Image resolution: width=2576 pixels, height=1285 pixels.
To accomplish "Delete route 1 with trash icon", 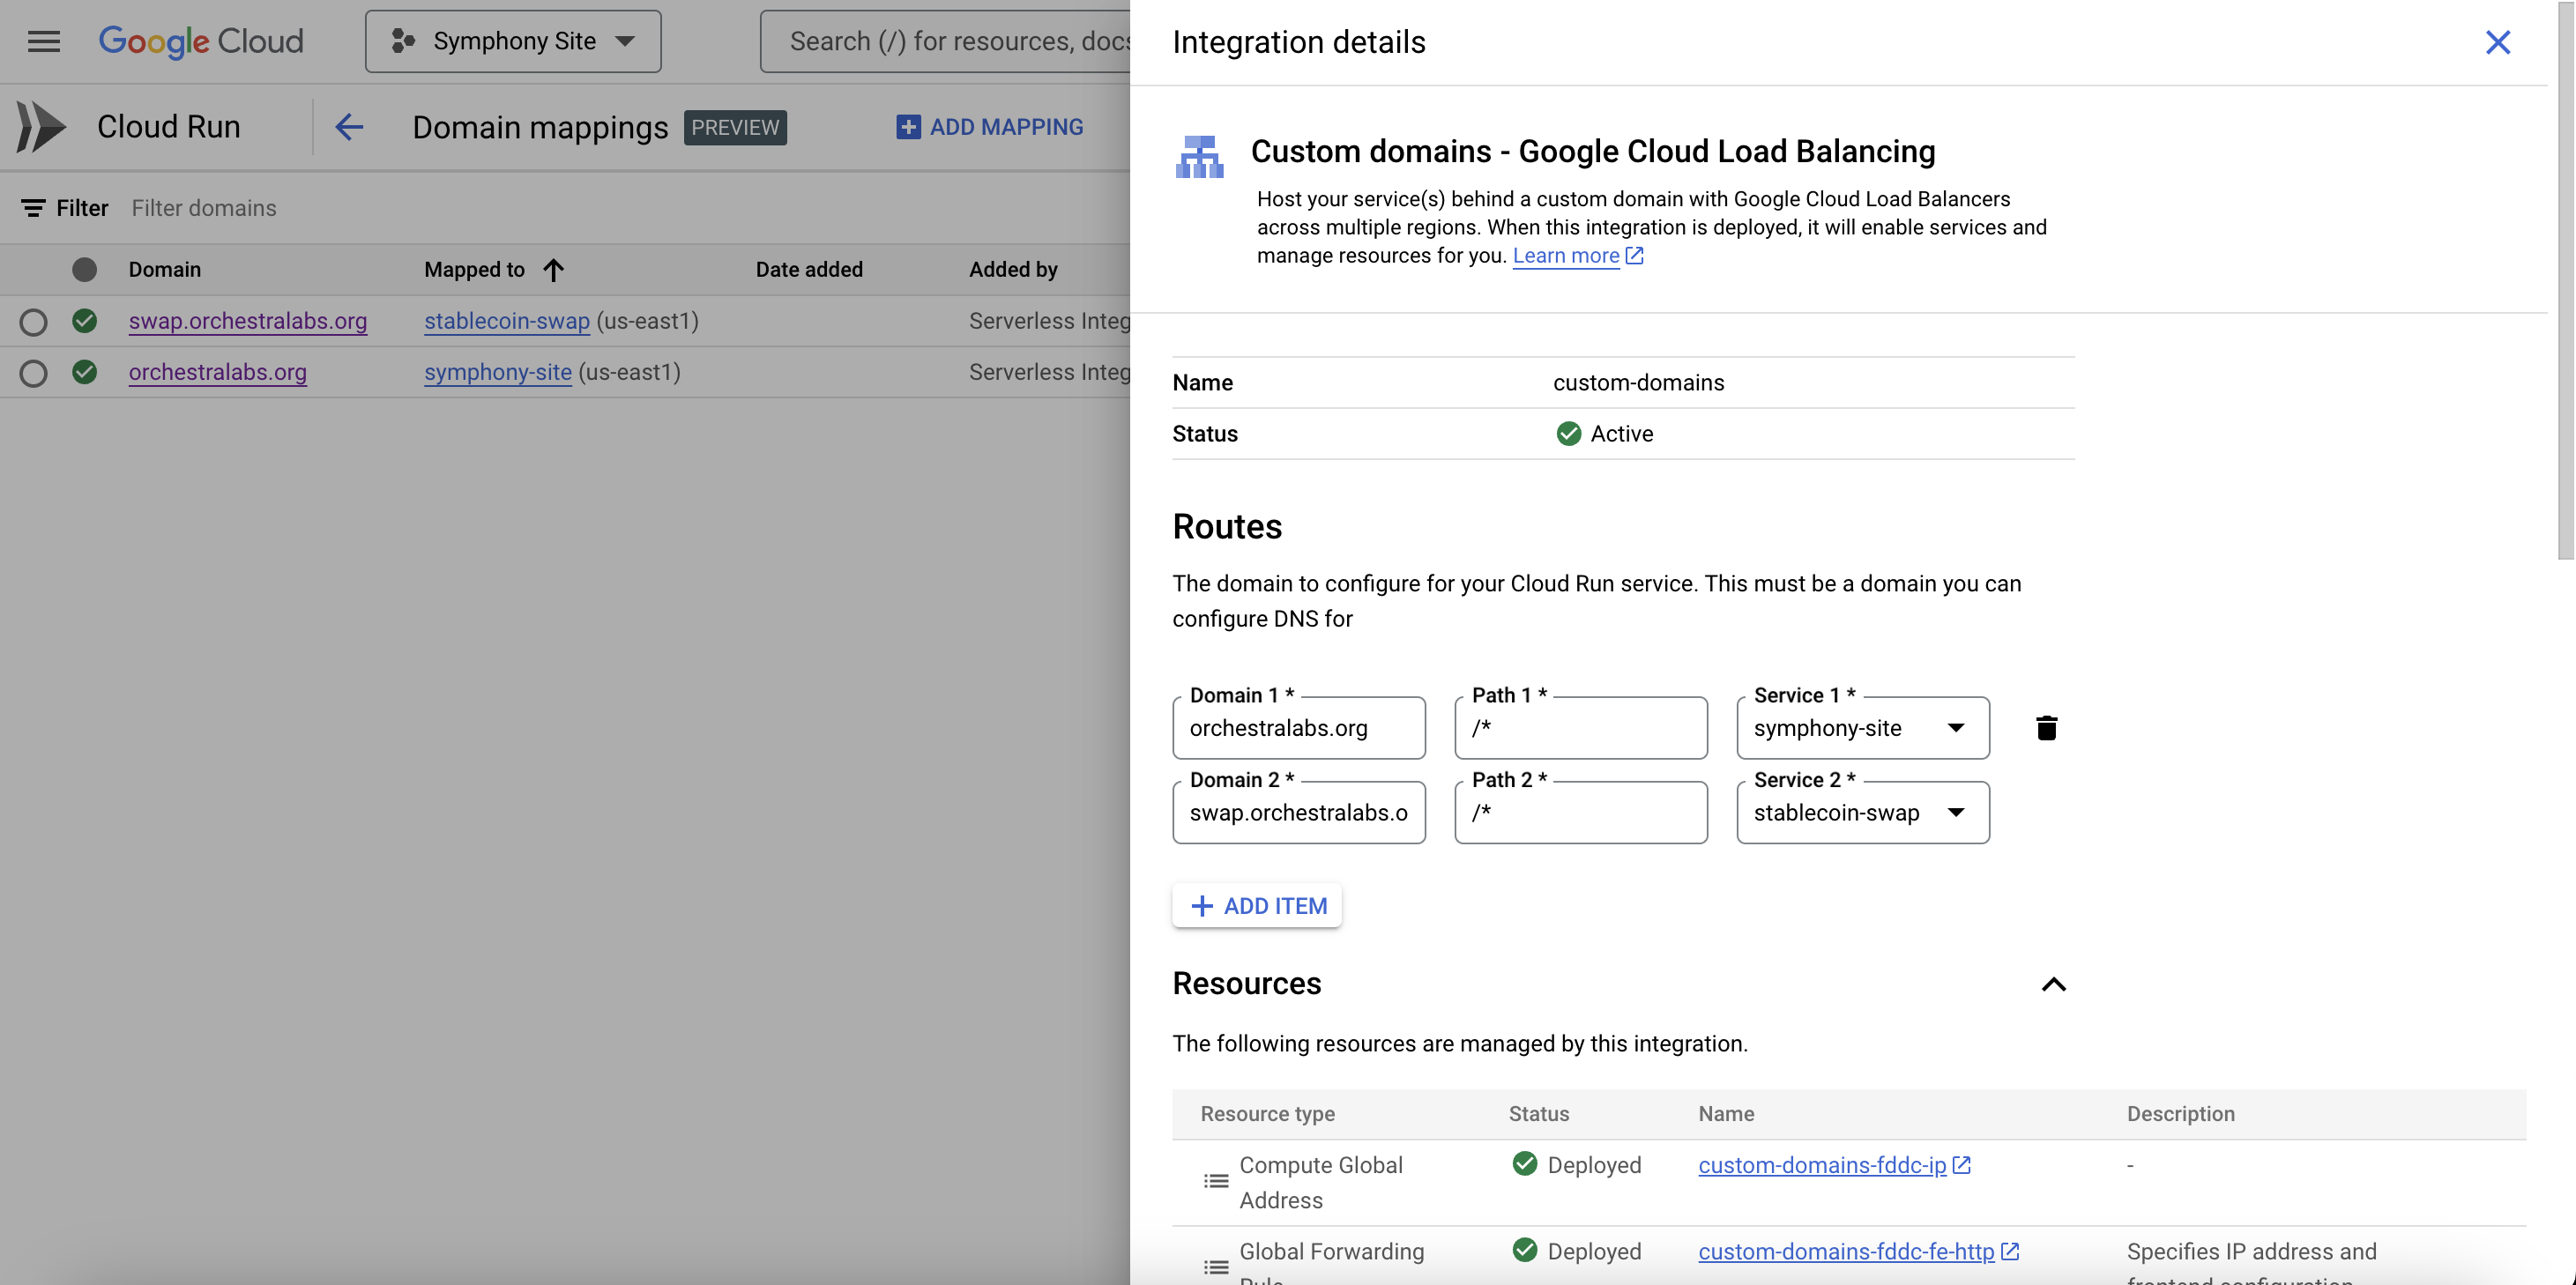I will click(2046, 728).
